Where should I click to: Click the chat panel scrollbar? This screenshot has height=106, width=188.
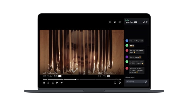[148, 52]
